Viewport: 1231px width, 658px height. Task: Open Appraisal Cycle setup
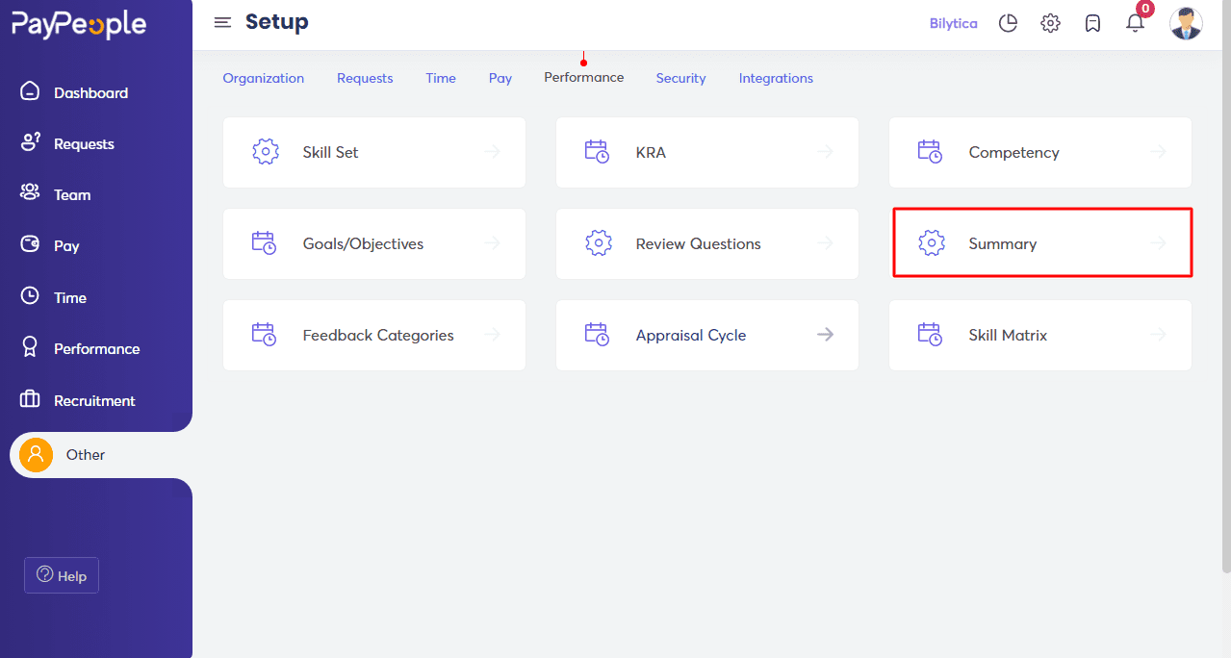click(x=707, y=335)
